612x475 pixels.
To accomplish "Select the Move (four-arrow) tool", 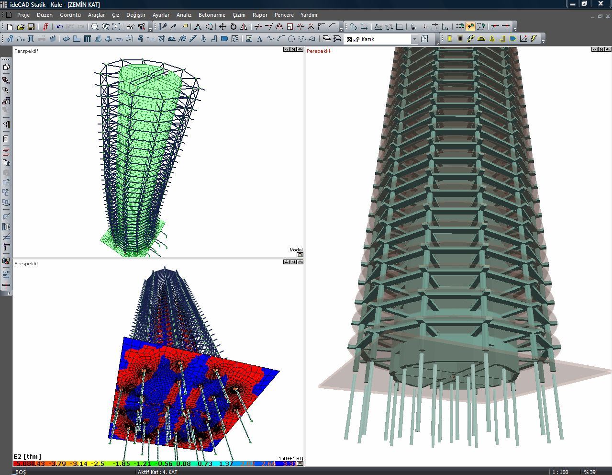I will (223, 27).
